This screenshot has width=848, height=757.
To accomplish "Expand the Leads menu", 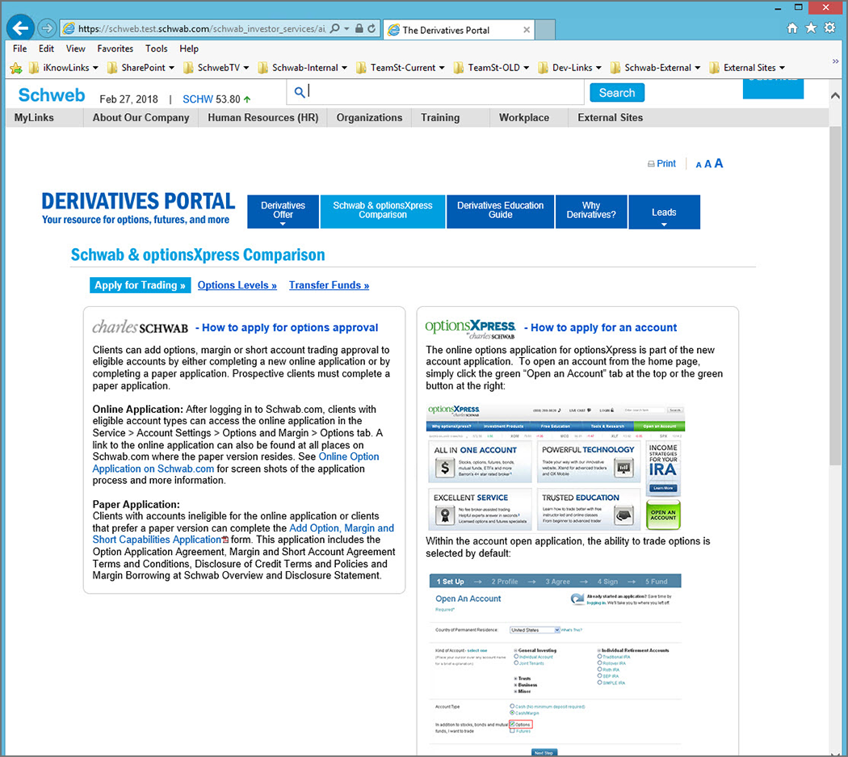I will pyautogui.click(x=664, y=212).
